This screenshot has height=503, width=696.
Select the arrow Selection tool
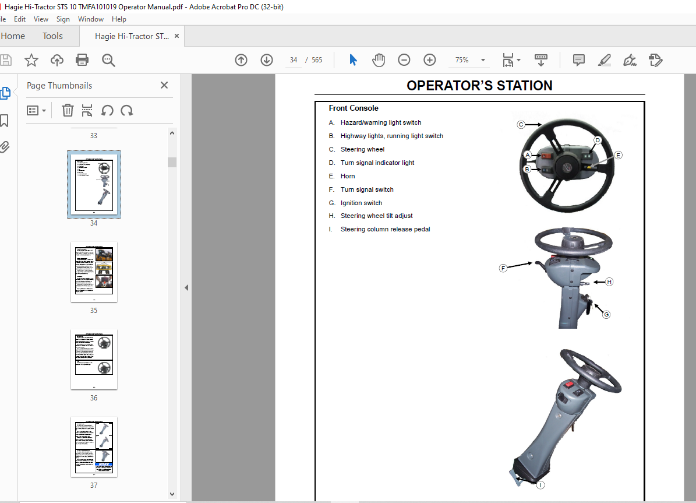click(354, 60)
